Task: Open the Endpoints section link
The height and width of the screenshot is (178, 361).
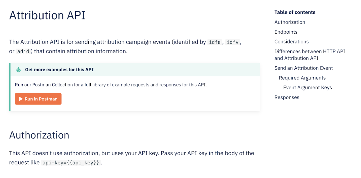Action: pos(286,32)
